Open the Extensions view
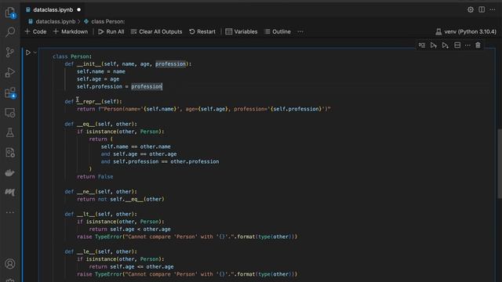This screenshot has height=282, width=502. point(10,93)
